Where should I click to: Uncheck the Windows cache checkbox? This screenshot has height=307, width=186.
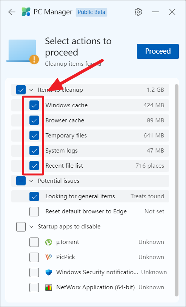coord(34,105)
